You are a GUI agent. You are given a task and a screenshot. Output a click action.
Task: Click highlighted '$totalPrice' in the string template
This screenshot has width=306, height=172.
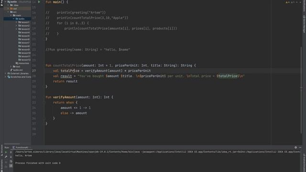(227, 76)
